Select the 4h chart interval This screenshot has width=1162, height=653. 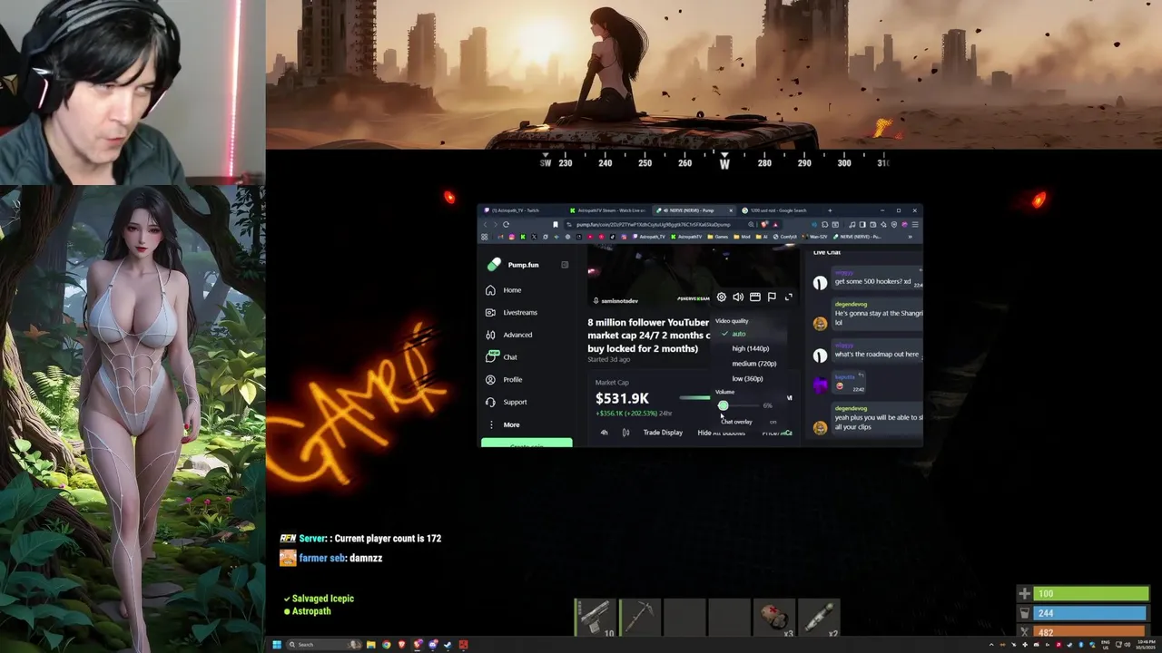coord(604,433)
